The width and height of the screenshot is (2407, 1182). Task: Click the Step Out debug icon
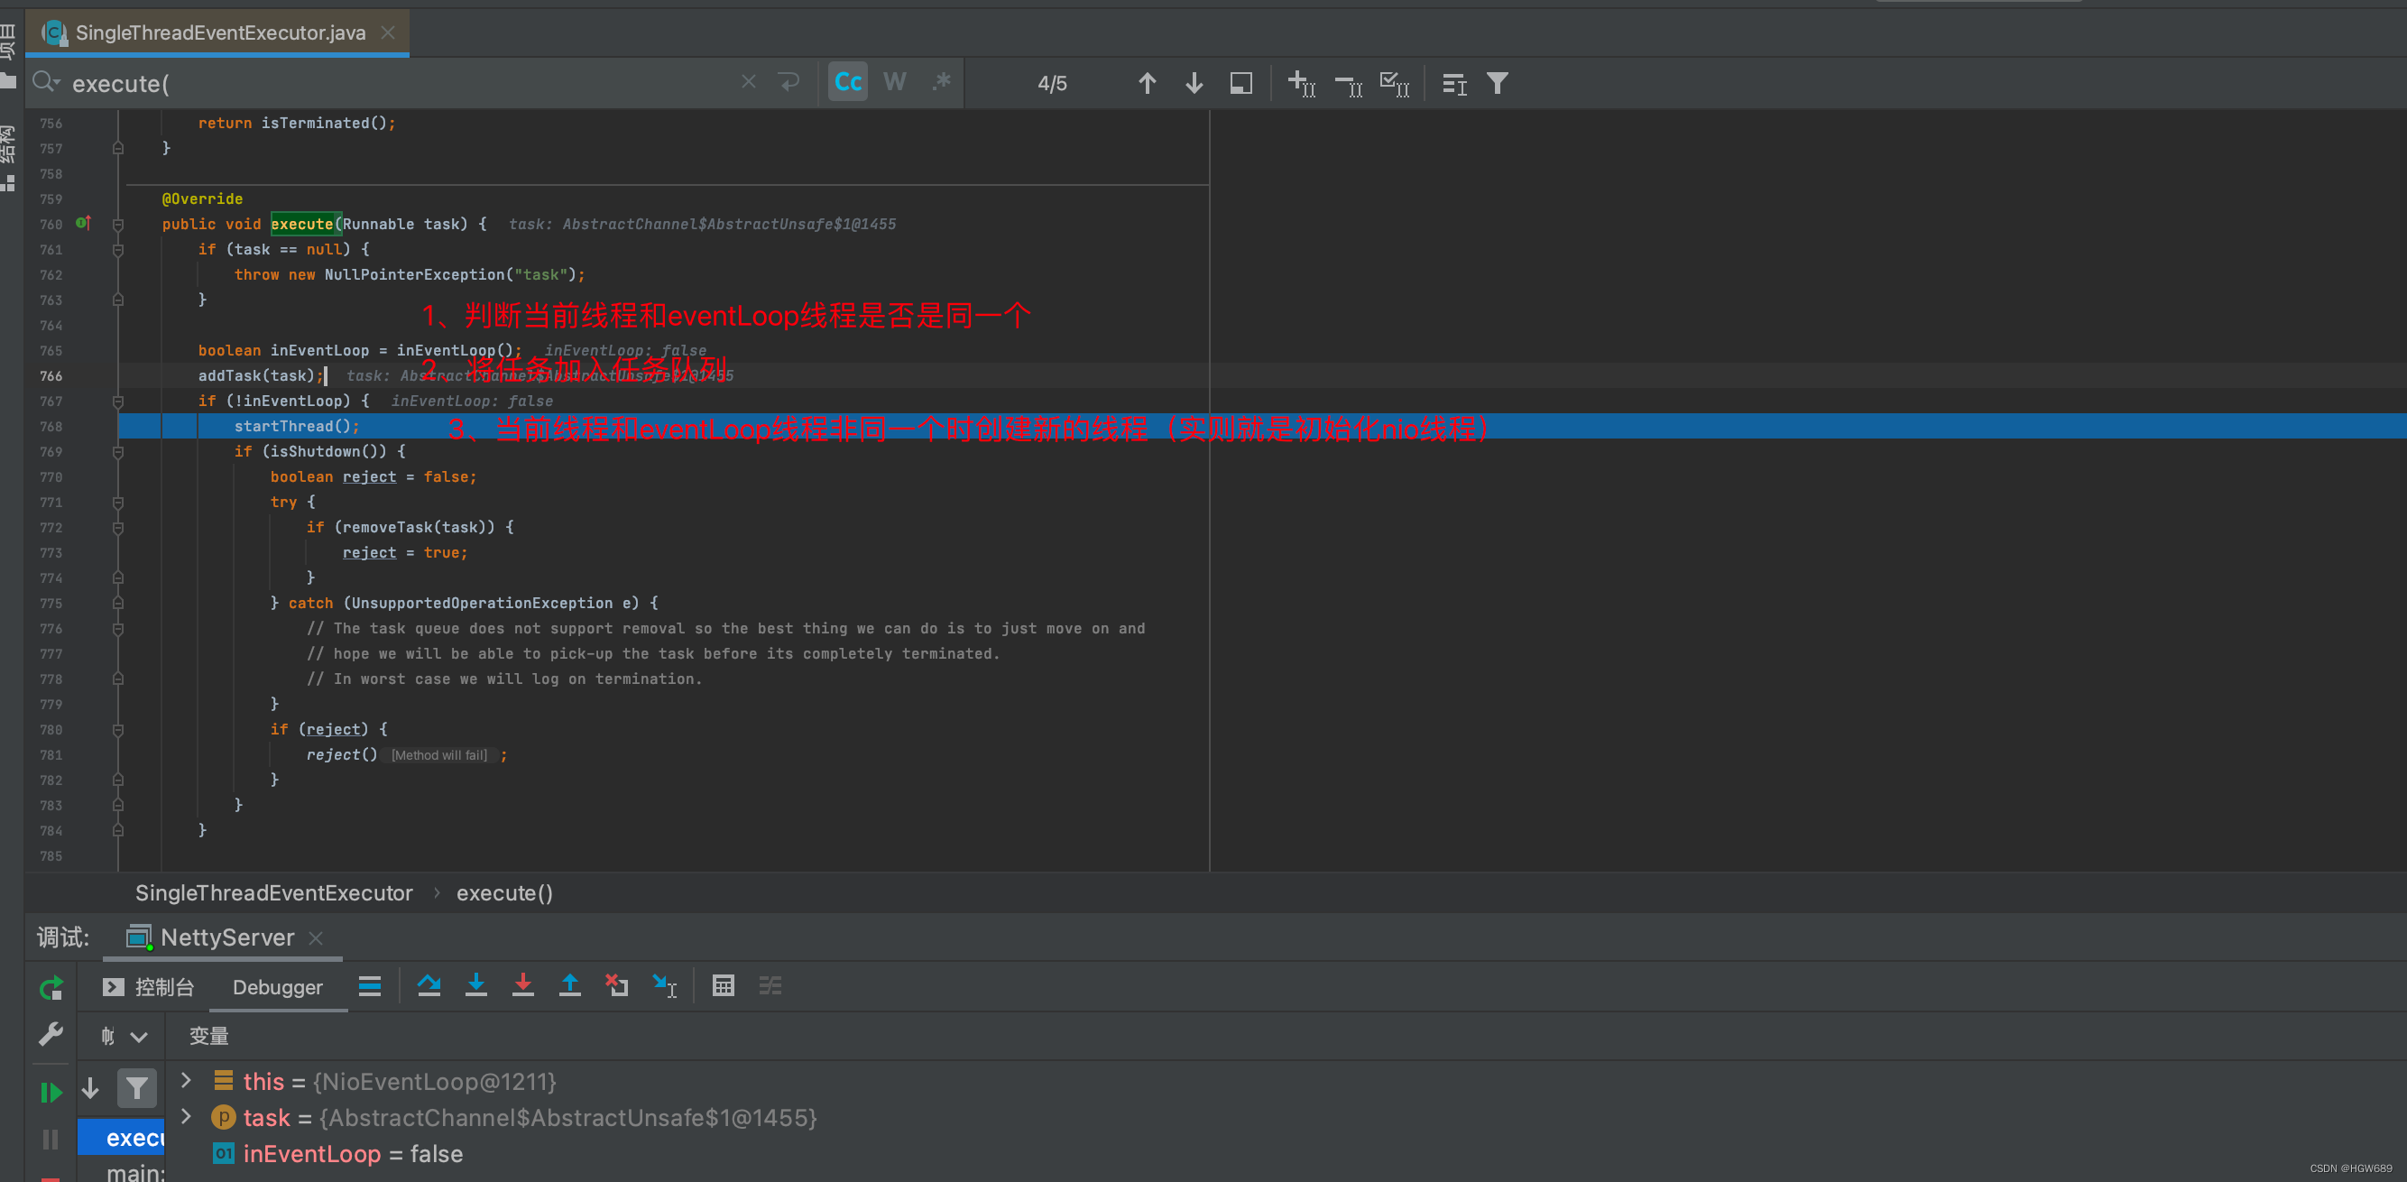[569, 984]
